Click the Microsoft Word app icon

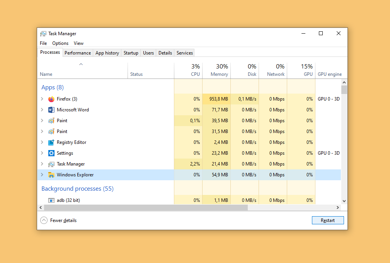(51, 110)
